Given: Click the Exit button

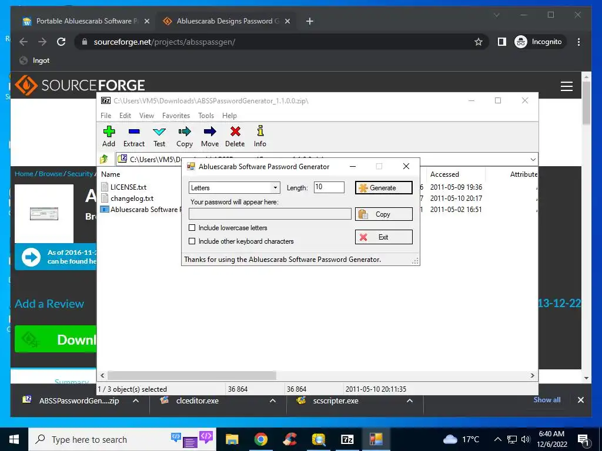Looking at the screenshot, I should 383,237.
